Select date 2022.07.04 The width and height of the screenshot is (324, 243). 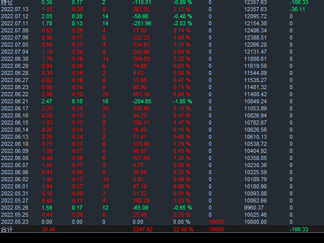point(15,52)
